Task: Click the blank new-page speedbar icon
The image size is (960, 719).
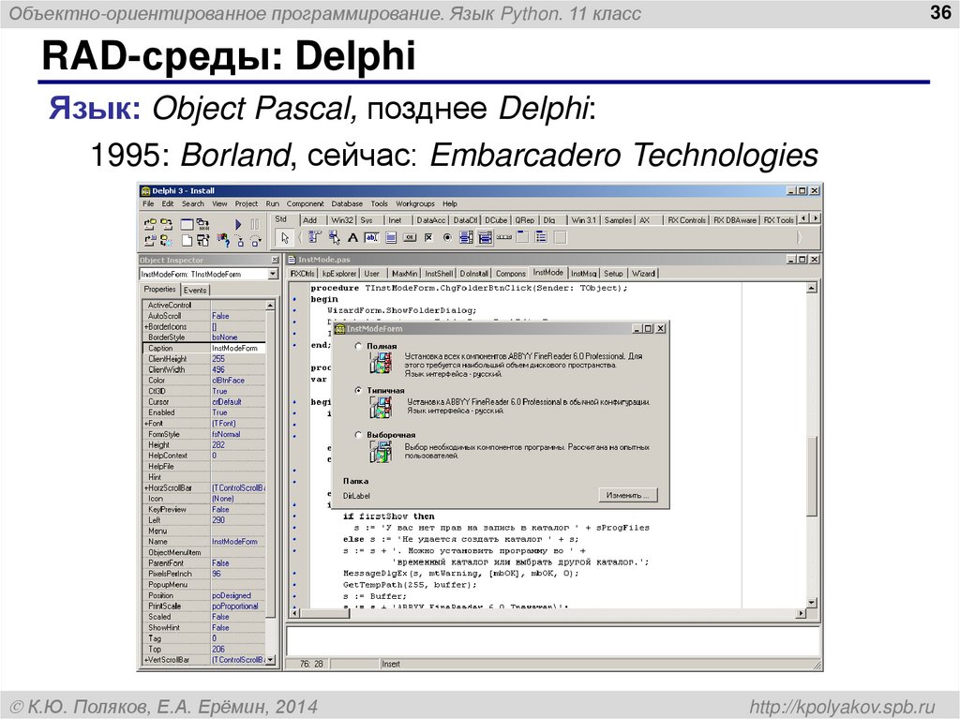Action: click(x=187, y=241)
